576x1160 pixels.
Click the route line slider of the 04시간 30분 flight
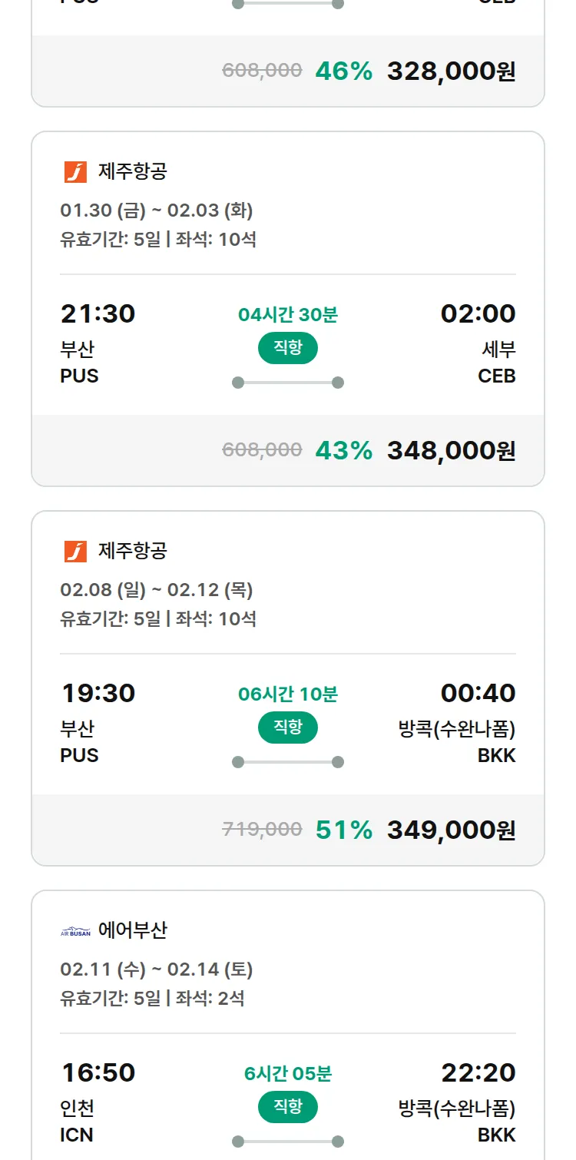click(288, 383)
